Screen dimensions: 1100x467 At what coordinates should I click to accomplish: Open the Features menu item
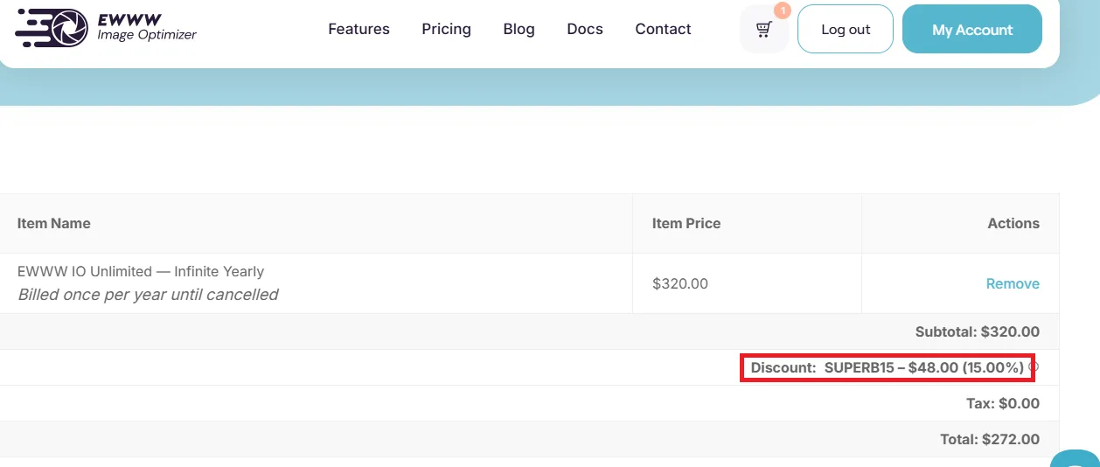359,29
